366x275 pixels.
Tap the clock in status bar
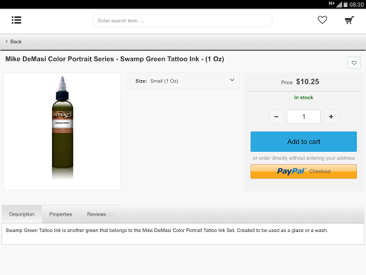(357, 4)
